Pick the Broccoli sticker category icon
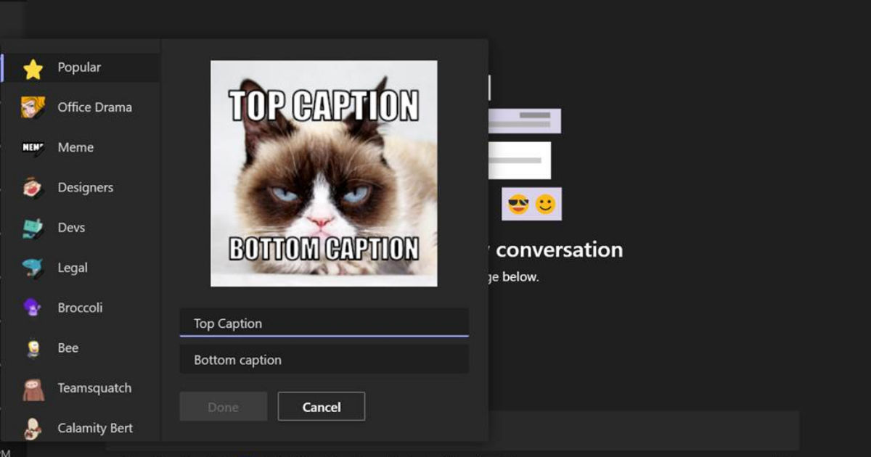Viewport: 871px width, 457px height. (33, 308)
